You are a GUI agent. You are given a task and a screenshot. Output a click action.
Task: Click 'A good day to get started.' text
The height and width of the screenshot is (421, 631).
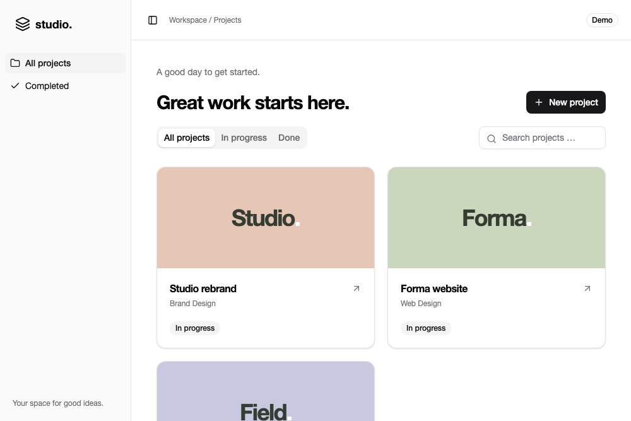coord(208,72)
